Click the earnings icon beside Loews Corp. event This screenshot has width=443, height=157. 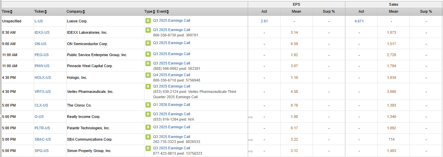(x=148, y=21)
